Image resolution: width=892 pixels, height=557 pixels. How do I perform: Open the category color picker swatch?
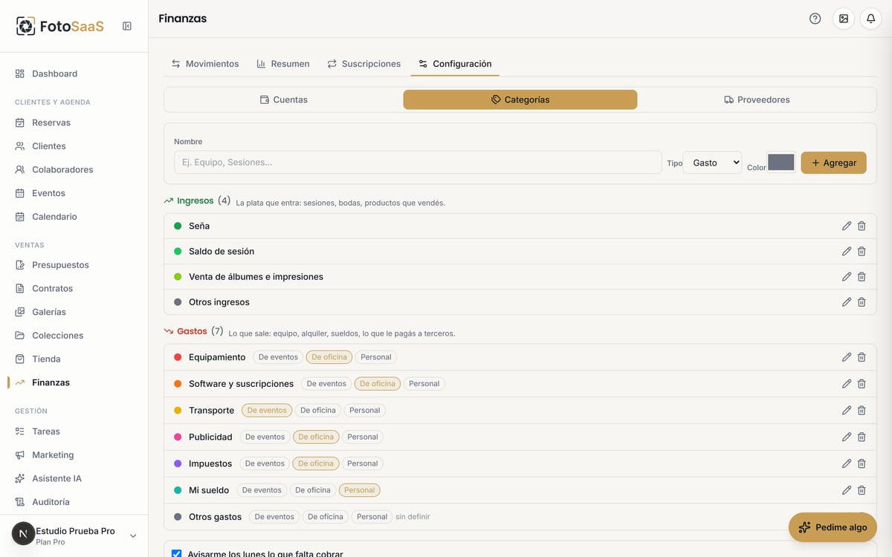(x=781, y=162)
